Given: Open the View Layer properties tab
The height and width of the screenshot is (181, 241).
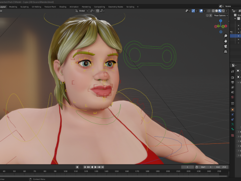Looking at the screenshot, I should click(x=232, y=87).
